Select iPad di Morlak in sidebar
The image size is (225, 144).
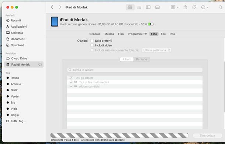[x=24, y=64]
